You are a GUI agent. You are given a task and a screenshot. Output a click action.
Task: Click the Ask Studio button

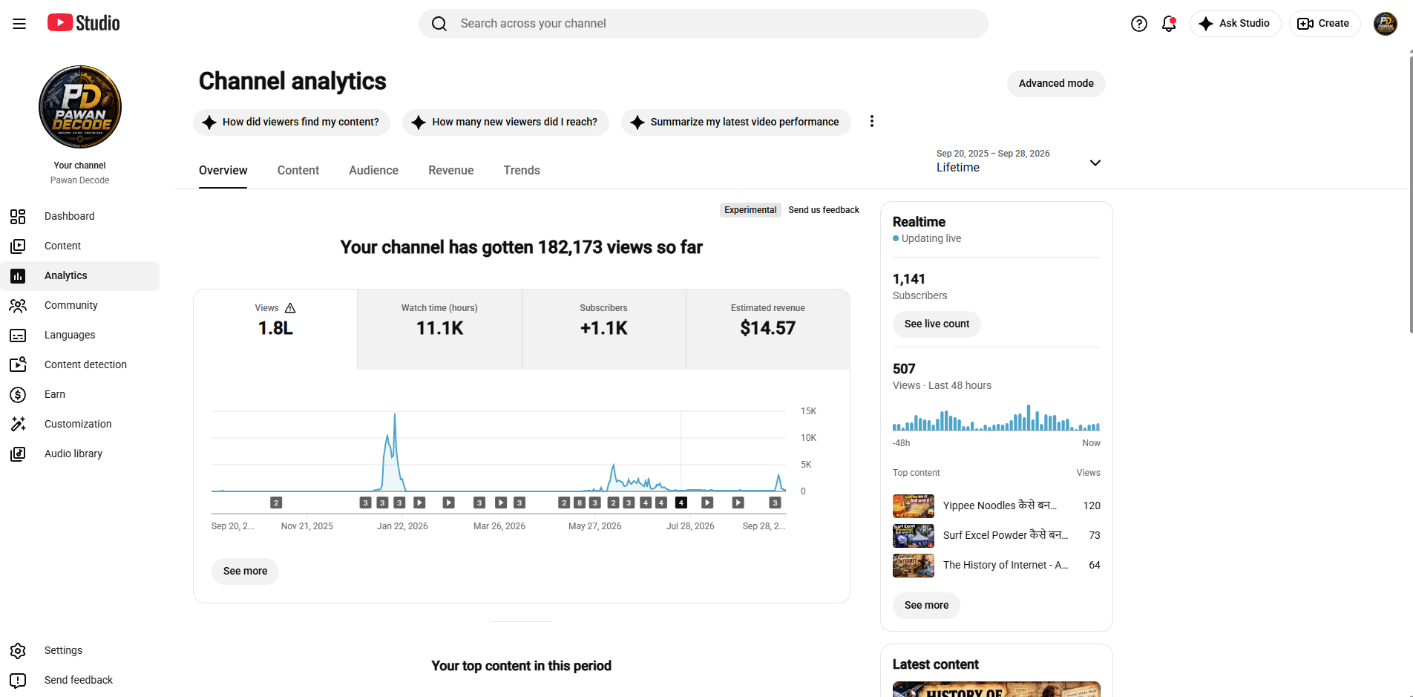pyautogui.click(x=1235, y=24)
